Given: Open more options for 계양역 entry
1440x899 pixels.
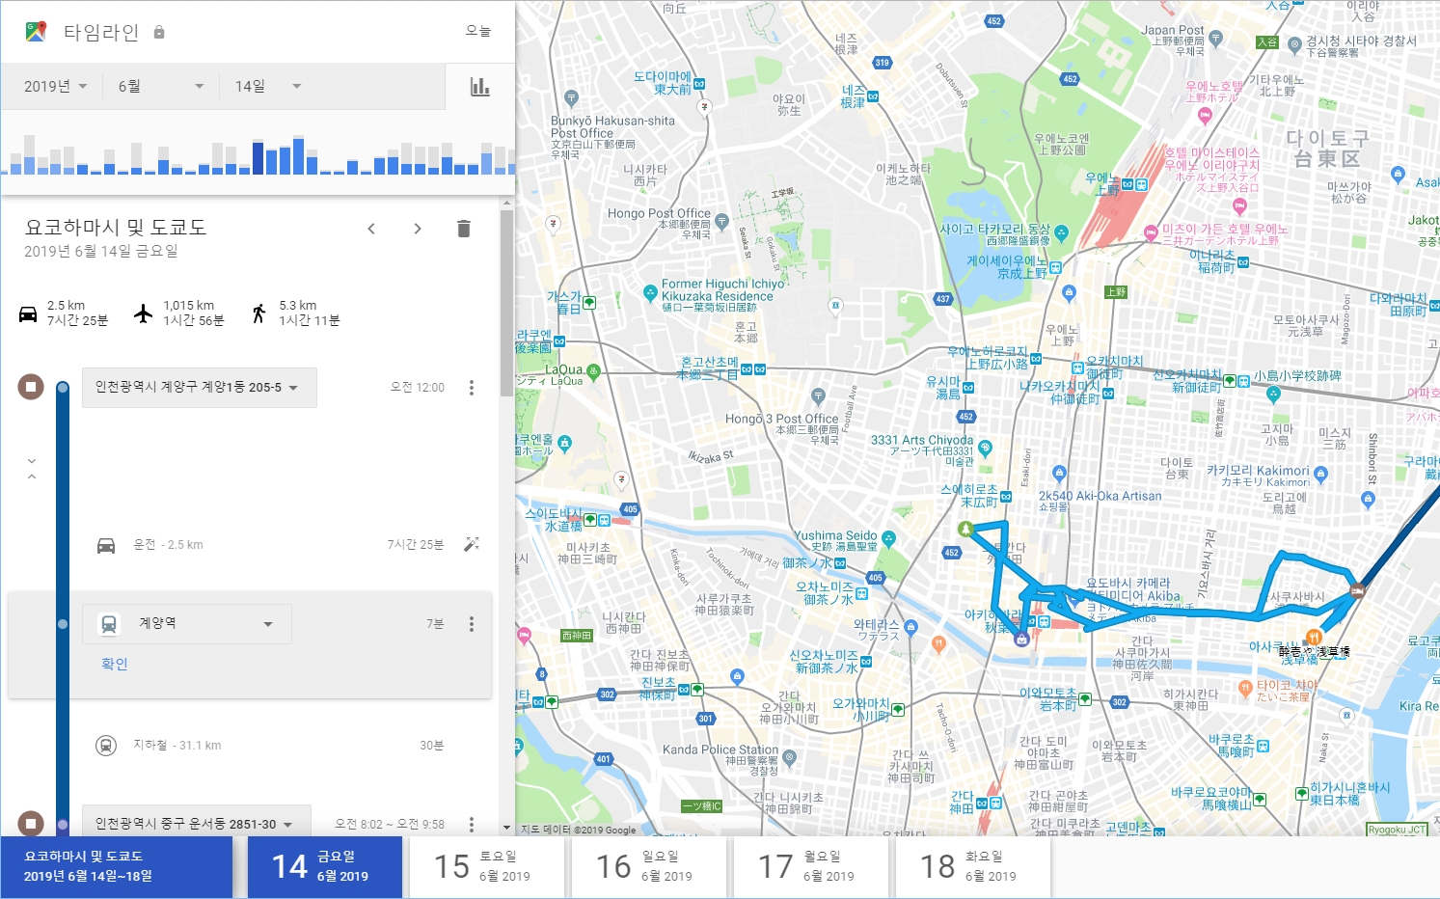Looking at the screenshot, I should tap(472, 624).
